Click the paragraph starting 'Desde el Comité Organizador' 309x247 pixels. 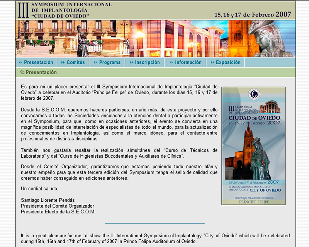pyautogui.click(x=119, y=172)
